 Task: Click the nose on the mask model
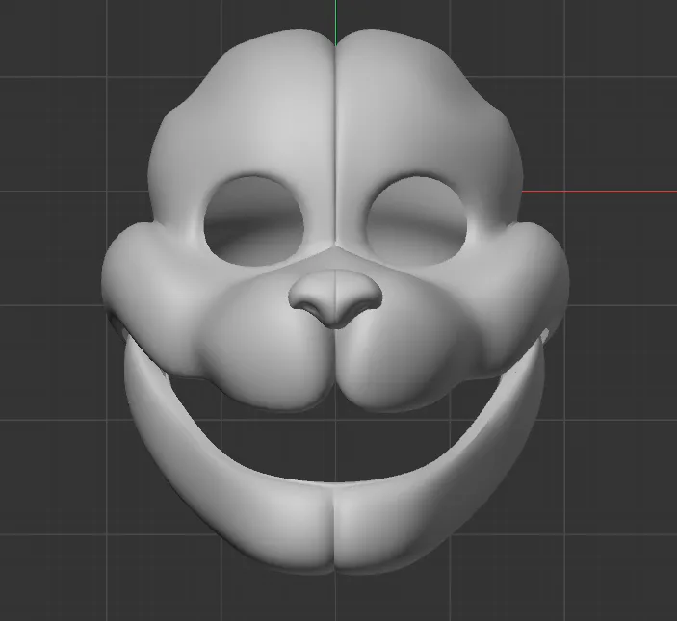point(335,298)
